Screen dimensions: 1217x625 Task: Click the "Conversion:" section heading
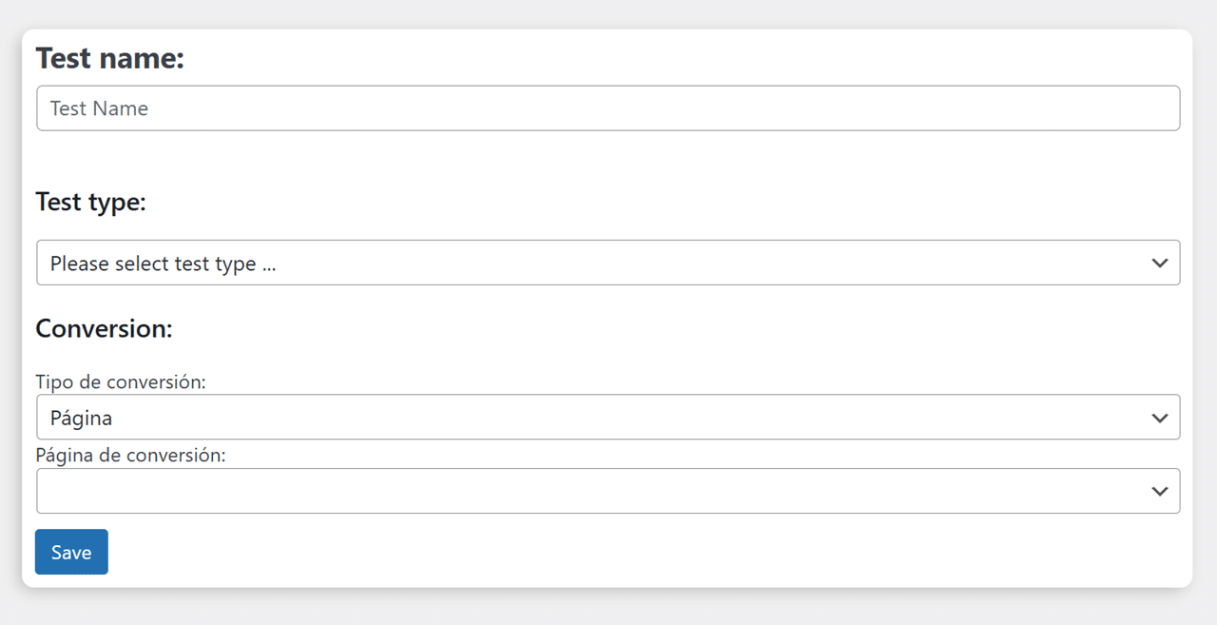pyautogui.click(x=104, y=329)
